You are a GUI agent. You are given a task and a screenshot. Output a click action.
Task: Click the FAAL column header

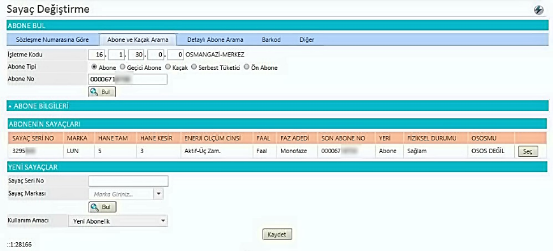pos(264,138)
